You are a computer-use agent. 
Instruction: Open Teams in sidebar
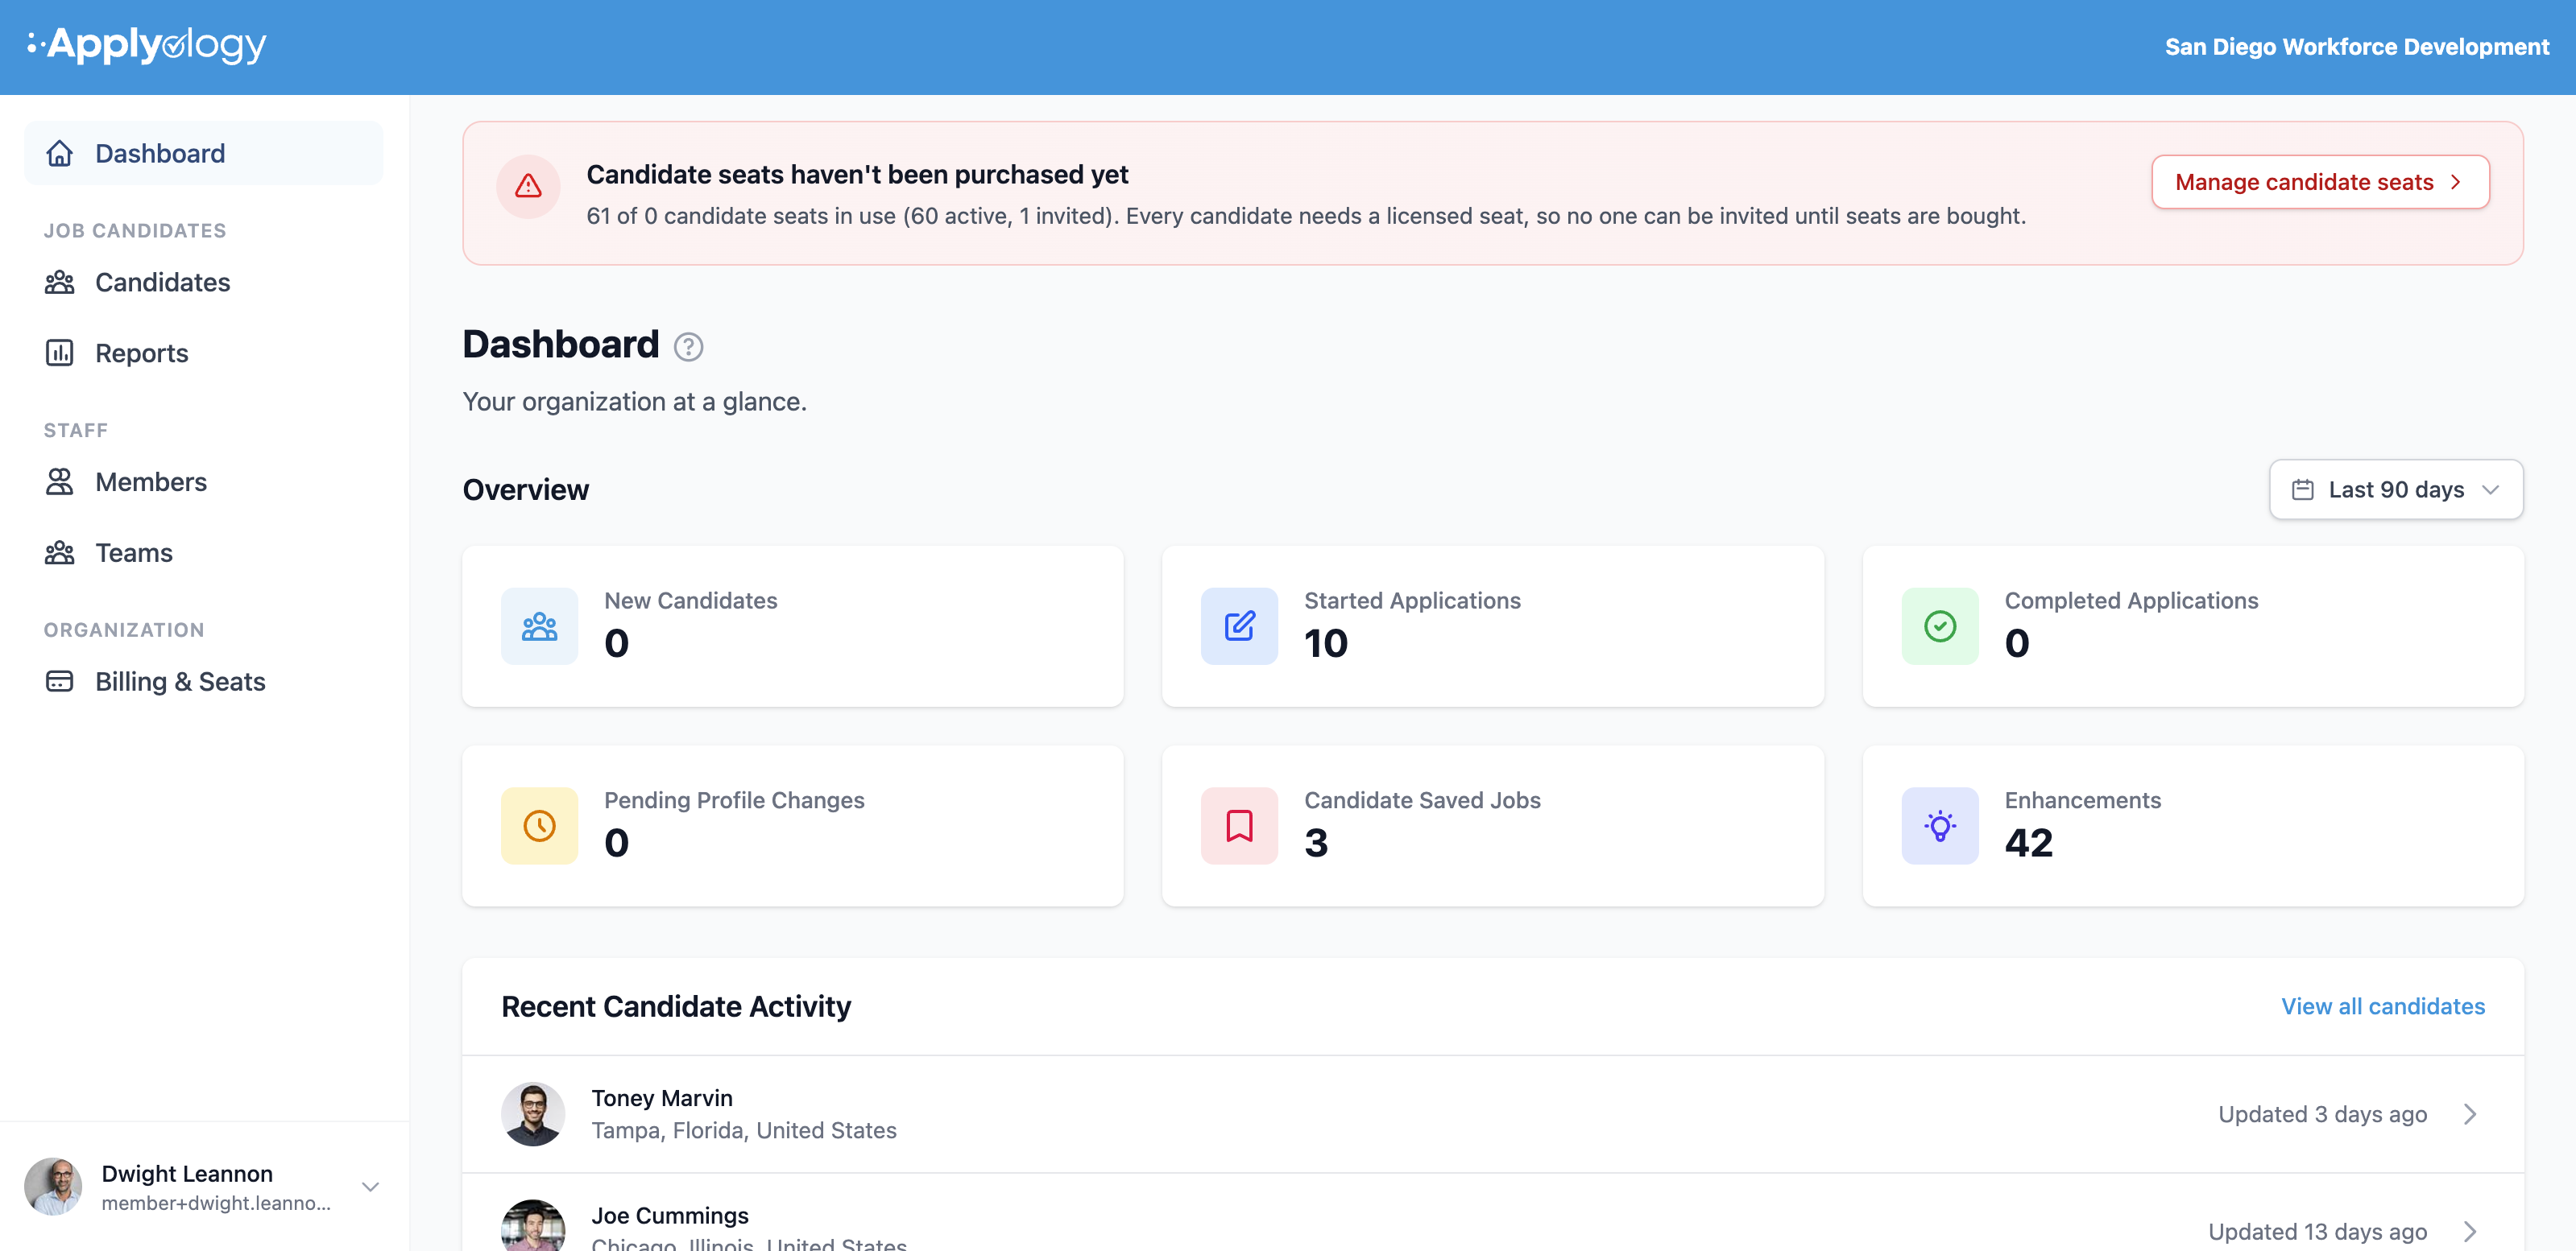point(204,552)
